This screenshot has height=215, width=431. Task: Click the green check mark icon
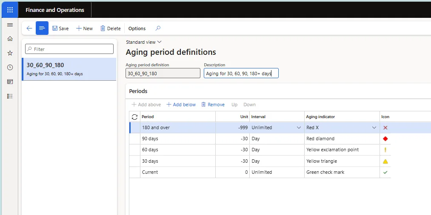[385, 173]
